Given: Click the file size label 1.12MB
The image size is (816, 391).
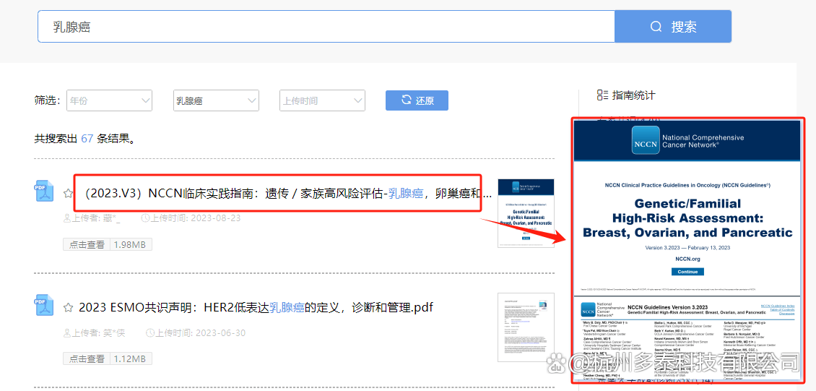Looking at the screenshot, I should click(x=131, y=358).
